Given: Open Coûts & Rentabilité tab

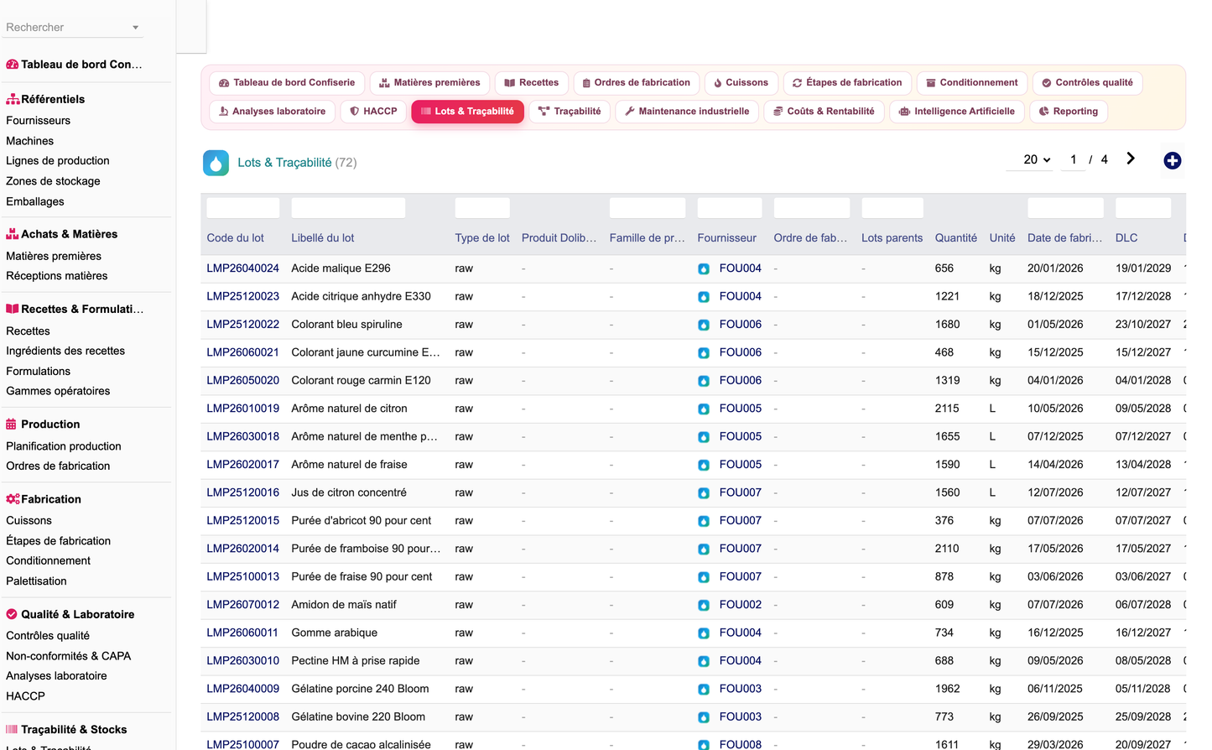Looking at the screenshot, I should [824, 111].
